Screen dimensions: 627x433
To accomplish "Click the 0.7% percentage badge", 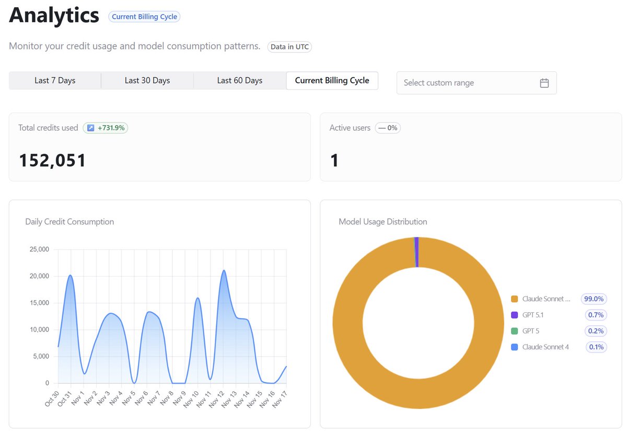I will pyautogui.click(x=596, y=315).
